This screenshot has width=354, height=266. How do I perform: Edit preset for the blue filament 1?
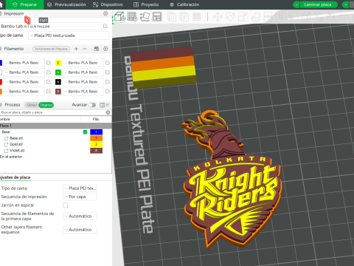pos(49,63)
